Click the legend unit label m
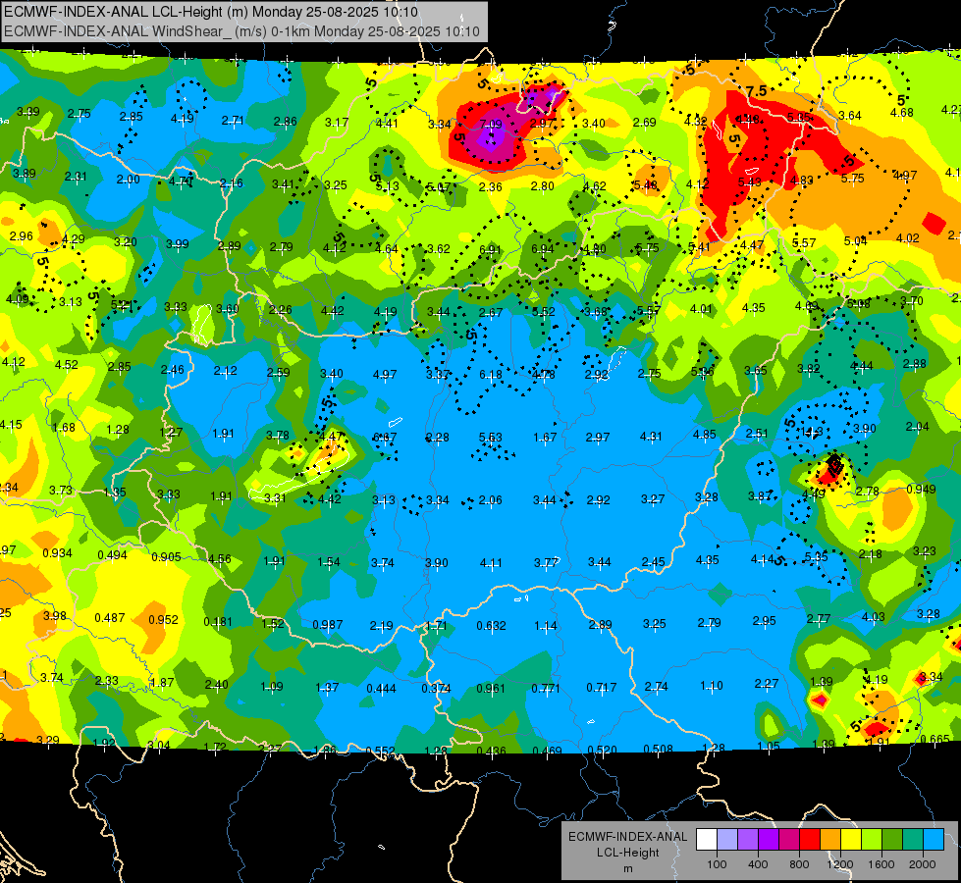 pyautogui.click(x=628, y=868)
